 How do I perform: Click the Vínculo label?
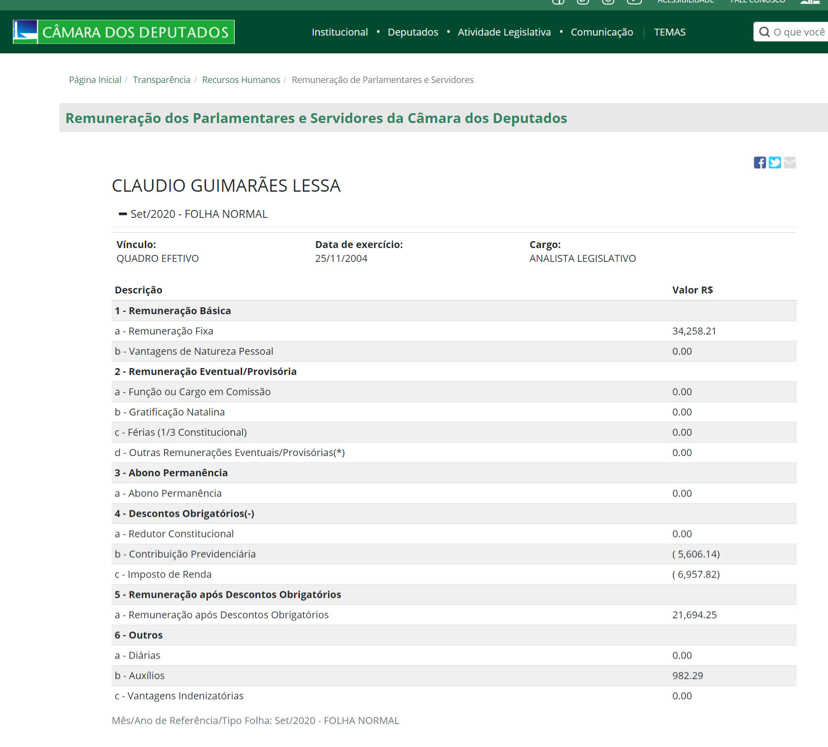click(136, 245)
